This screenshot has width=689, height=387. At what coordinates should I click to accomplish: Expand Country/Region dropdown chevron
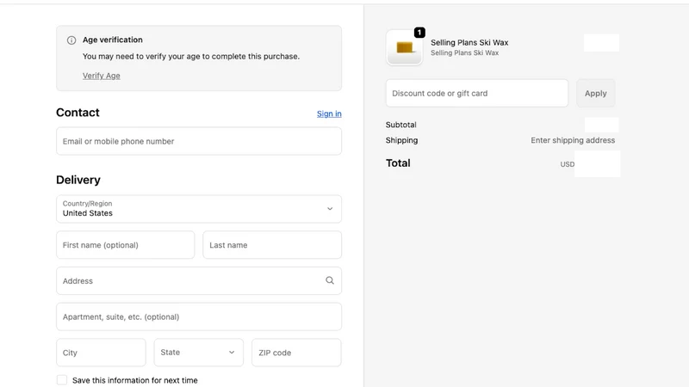330,209
